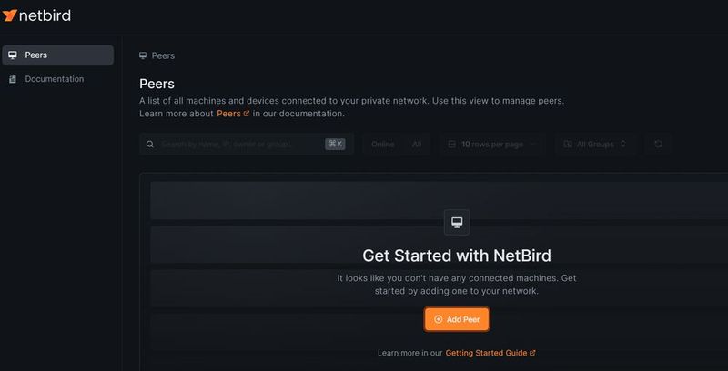Click the monitor icon above Get Started
Screen dimensions: 728x371
(x=457, y=222)
